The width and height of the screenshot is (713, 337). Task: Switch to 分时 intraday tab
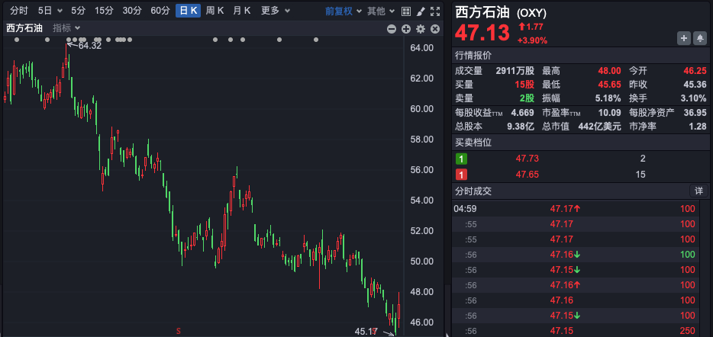18,11
